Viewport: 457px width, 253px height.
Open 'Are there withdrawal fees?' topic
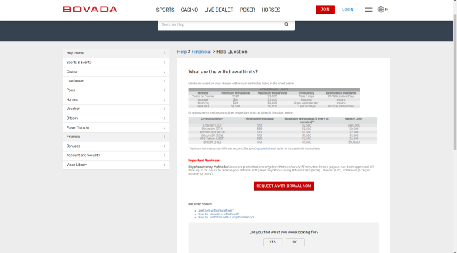click(216, 210)
